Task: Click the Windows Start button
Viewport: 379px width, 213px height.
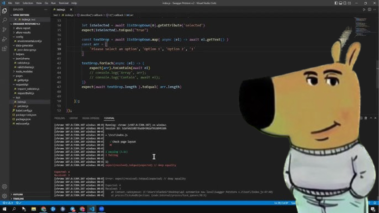Action: (x=4, y=209)
